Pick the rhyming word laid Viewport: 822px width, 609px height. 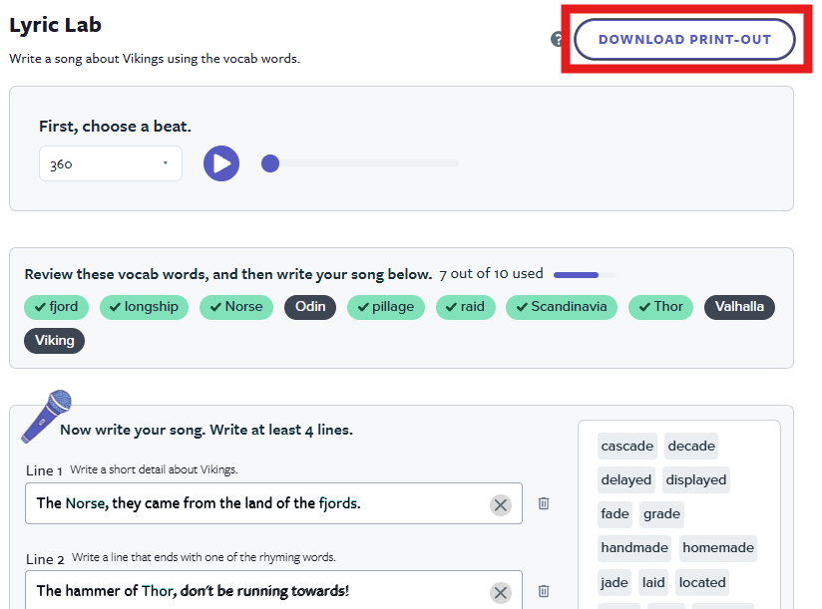[653, 583]
